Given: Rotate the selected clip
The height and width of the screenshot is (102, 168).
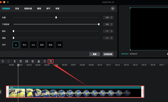Looking at the screenshot, I should pyautogui.click(x=45, y=61).
